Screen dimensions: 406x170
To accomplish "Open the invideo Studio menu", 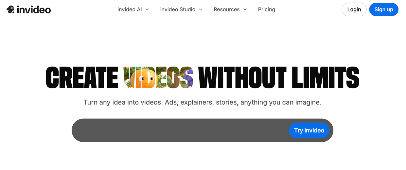I will (x=181, y=9).
